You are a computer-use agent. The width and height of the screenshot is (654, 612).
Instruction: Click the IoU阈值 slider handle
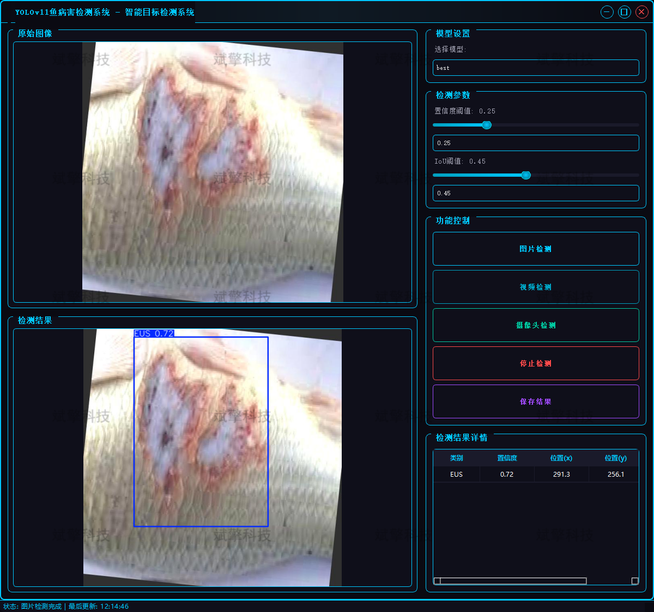(526, 175)
